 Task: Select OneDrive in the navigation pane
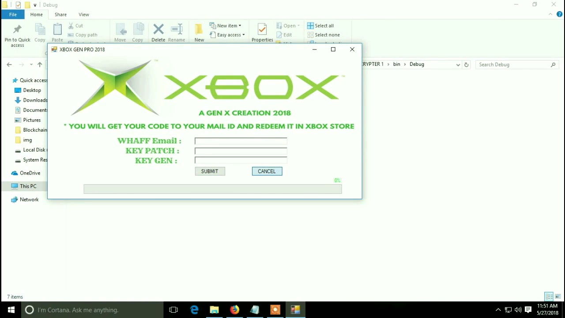(x=26, y=173)
